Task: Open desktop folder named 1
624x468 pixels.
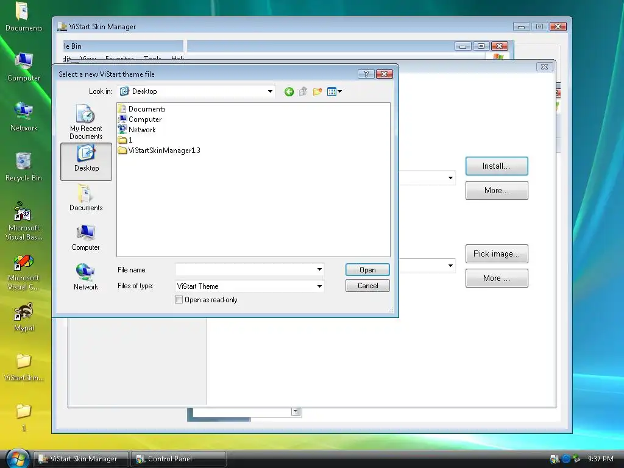Action: pos(24,417)
